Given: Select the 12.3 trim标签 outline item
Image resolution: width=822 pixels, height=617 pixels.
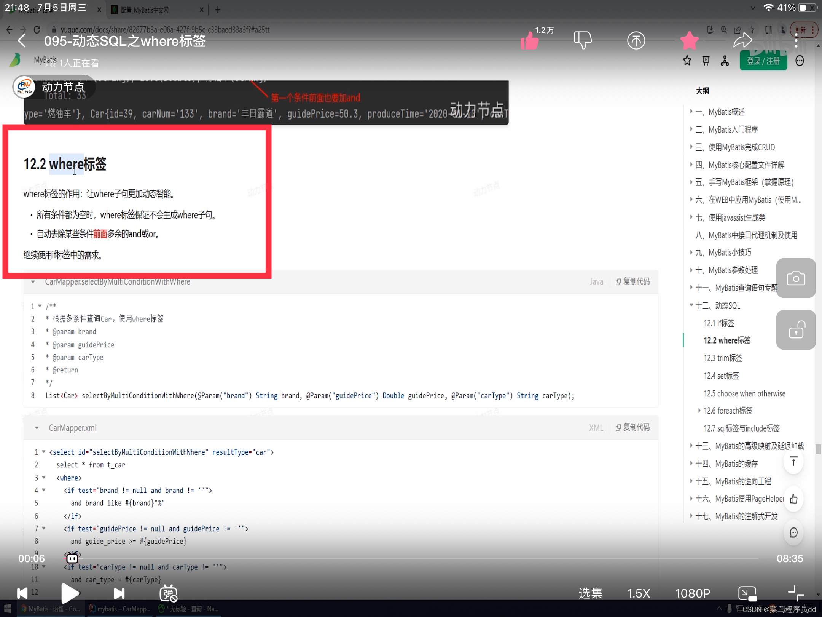Looking at the screenshot, I should click(x=723, y=358).
